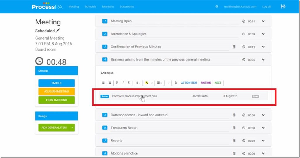Go to the Documents menu item
The width and height of the screenshot is (300, 158).
[x=127, y=6]
